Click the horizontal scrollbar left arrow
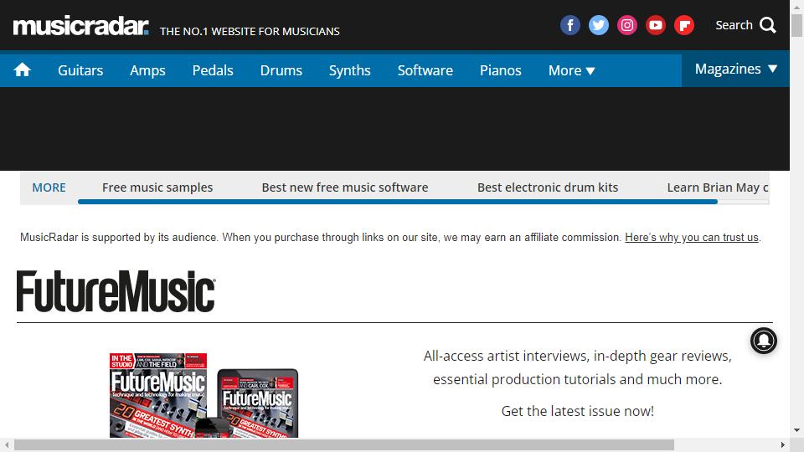 (x=7, y=444)
